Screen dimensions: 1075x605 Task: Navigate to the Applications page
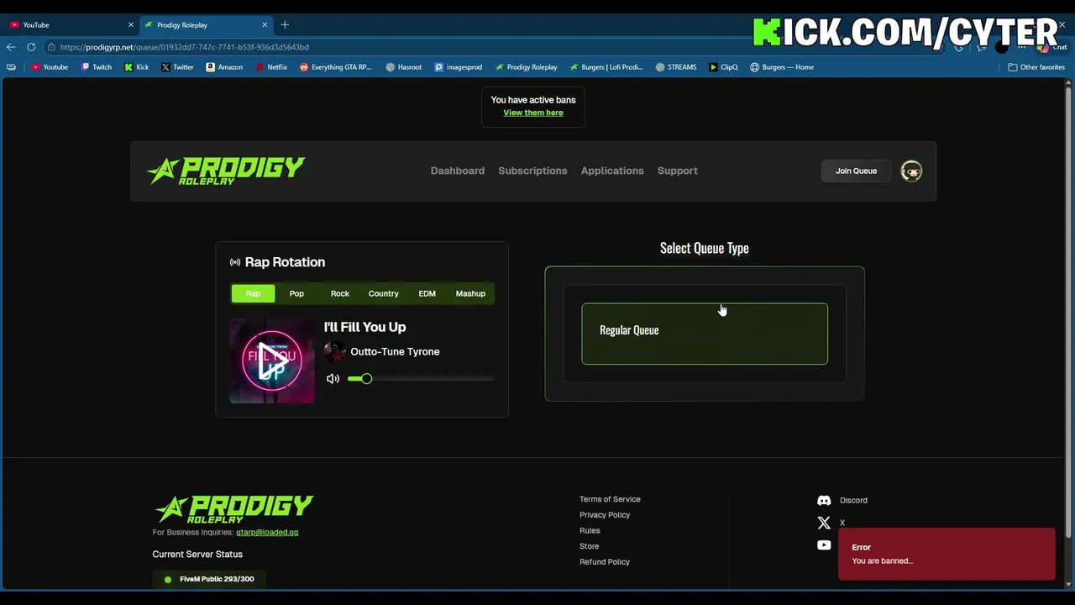tap(612, 171)
